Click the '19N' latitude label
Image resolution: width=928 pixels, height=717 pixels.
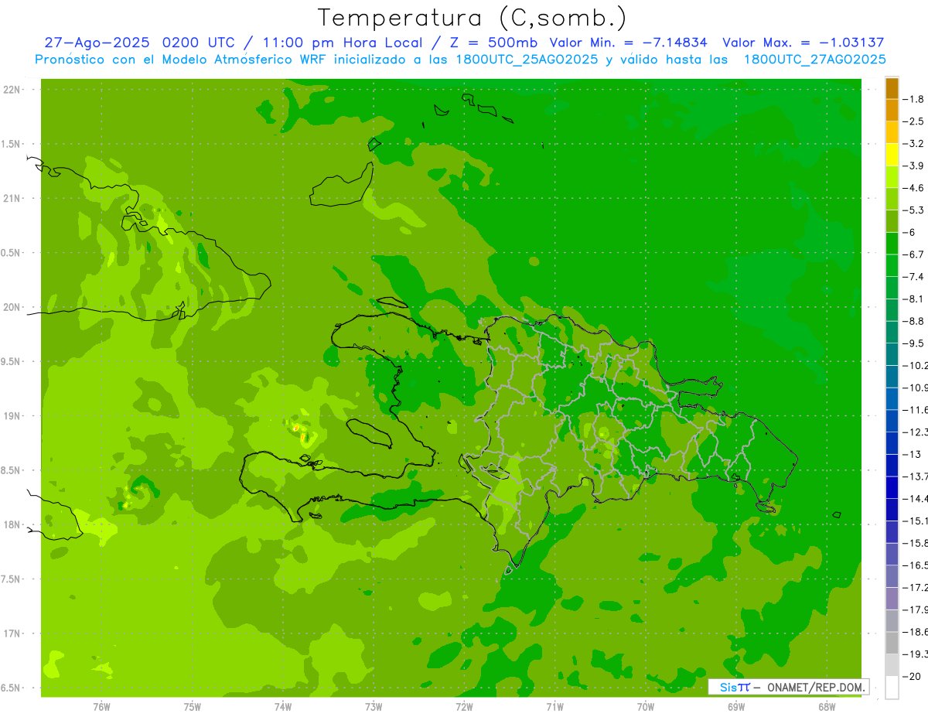click(12, 416)
